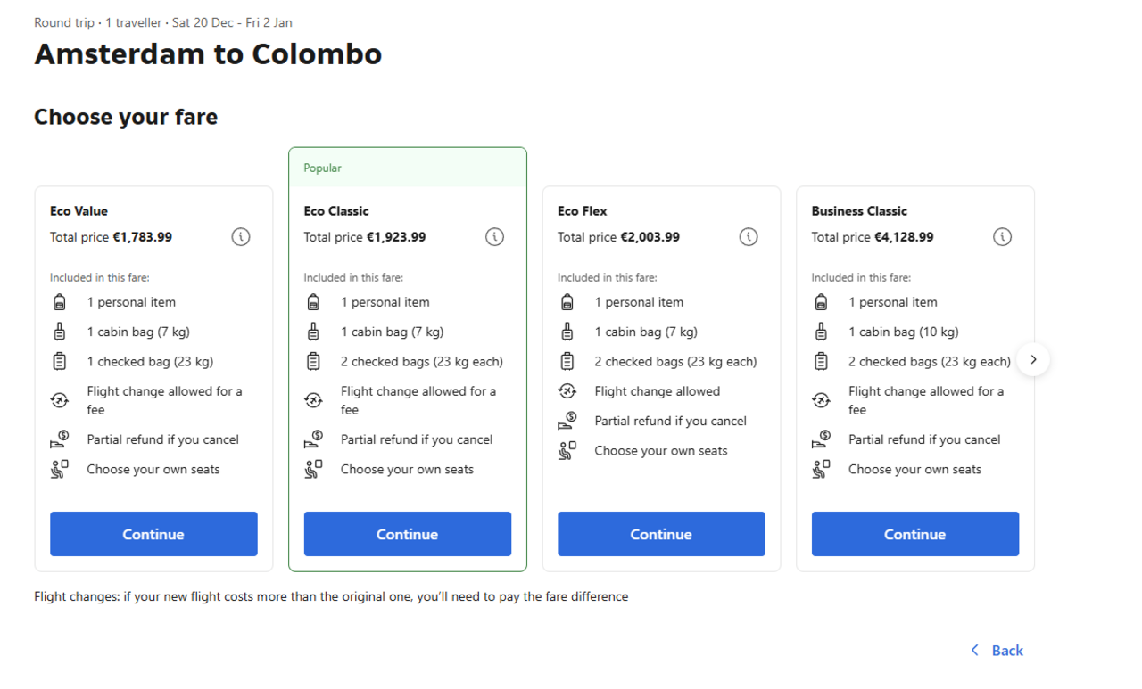This screenshot has width=1142, height=689.
Task: Show Eco Flex fare details icon
Action: (x=749, y=237)
